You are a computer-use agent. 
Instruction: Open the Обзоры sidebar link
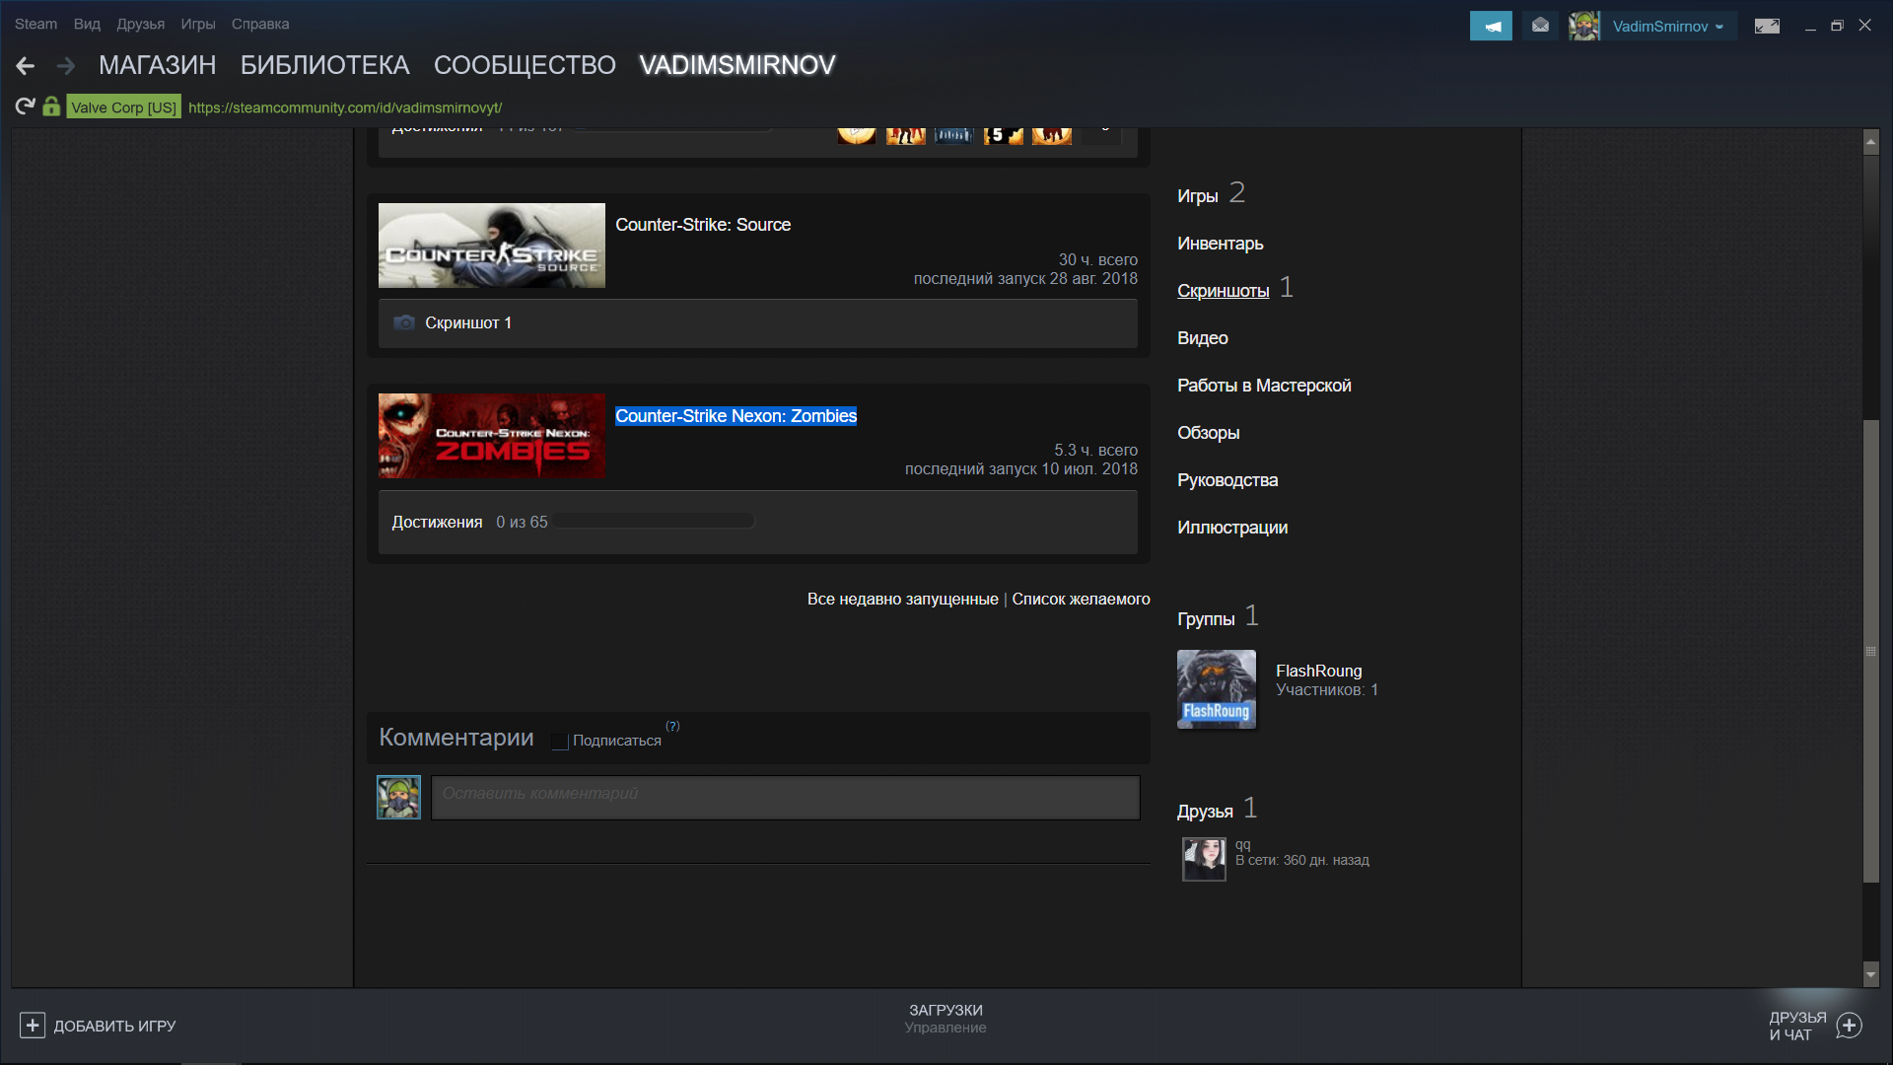click(1209, 433)
